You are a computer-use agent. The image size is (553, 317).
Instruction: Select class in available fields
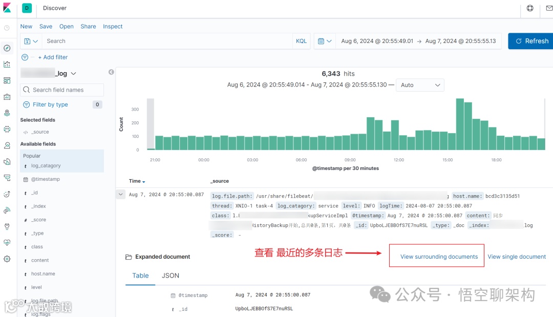(x=37, y=247)
